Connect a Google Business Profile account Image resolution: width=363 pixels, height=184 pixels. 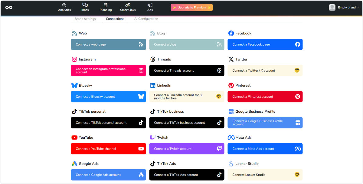click(x=265, y=123)
